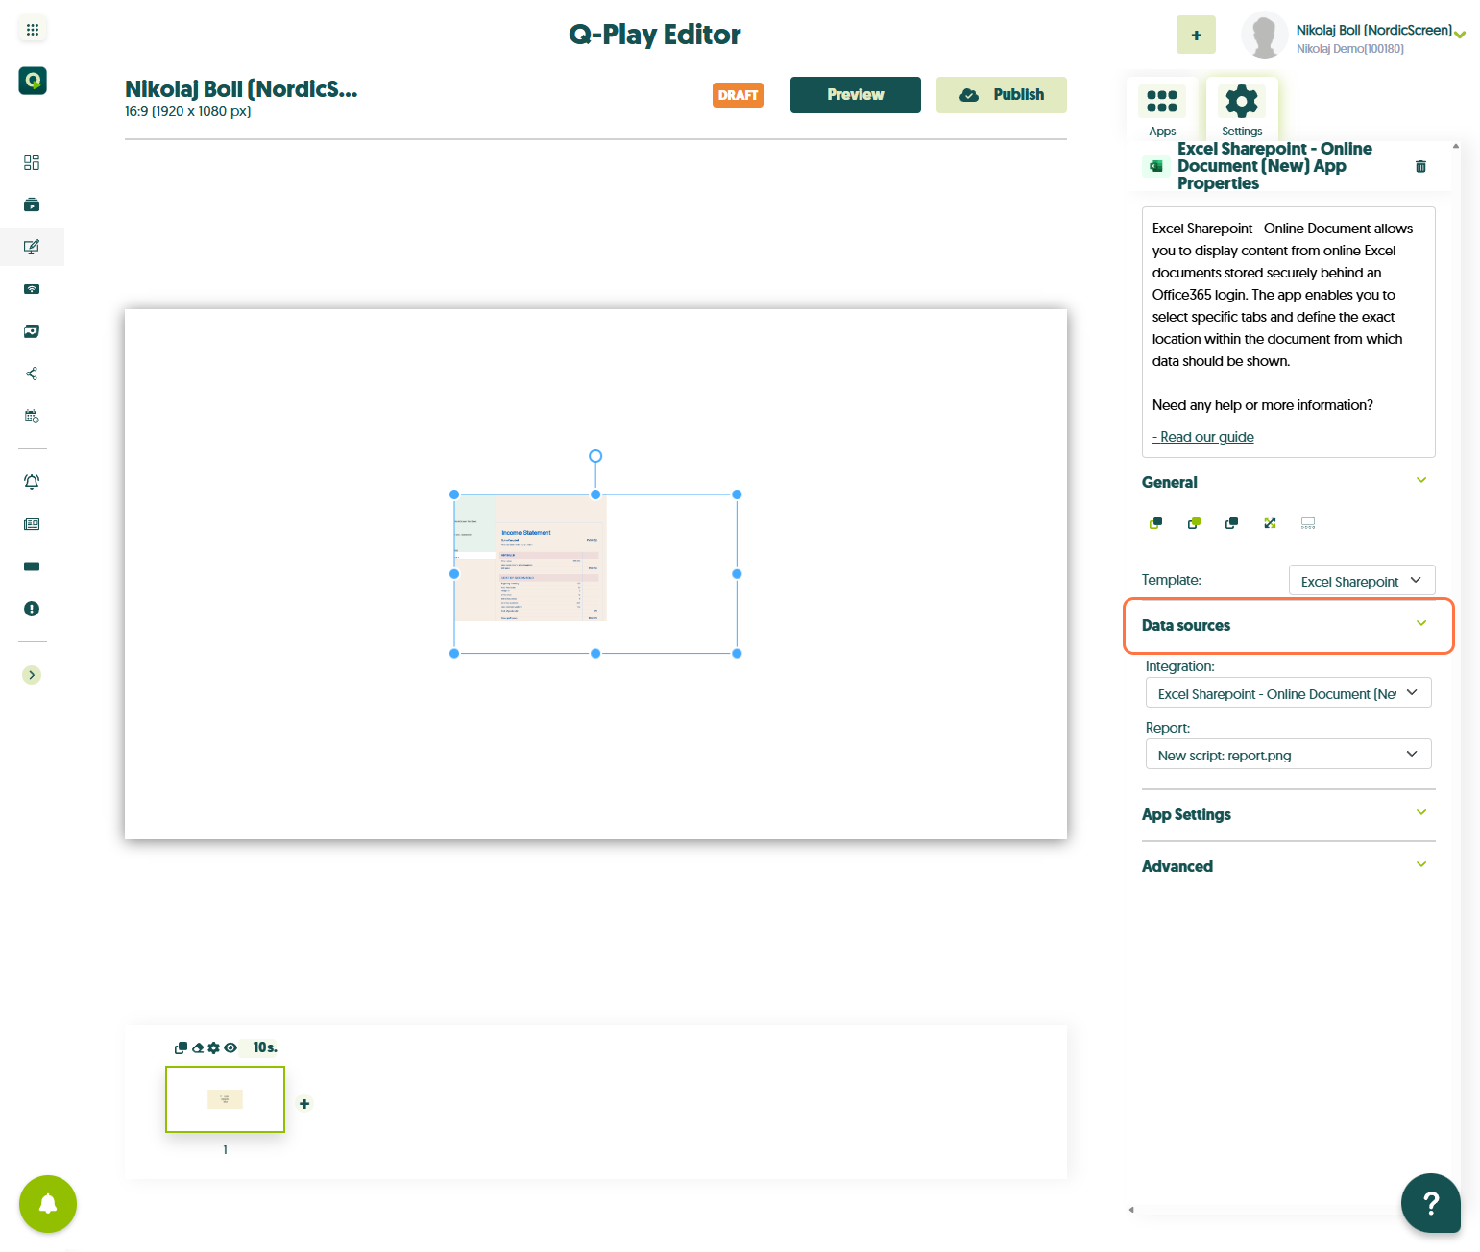Click the screen layout icon under General
The width and height of the screenshot is (1480, 1252).
1308,523
